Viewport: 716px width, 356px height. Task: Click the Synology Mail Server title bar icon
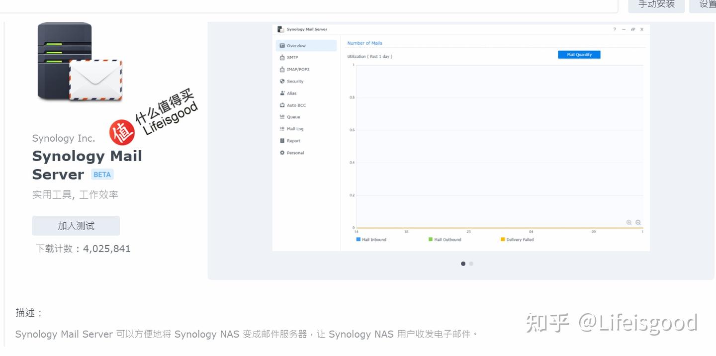pyautogui.click(x=280, y=29)
